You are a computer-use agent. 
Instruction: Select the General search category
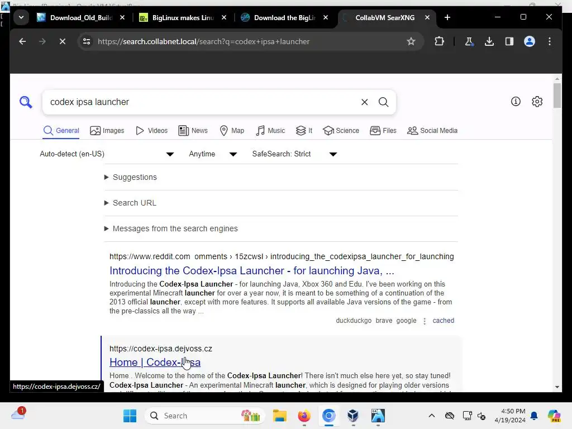pyautogui.click(x=61, y=131)
